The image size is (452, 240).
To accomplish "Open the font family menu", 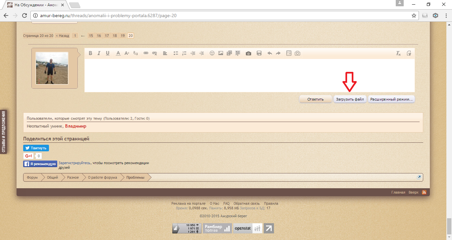I will [x=135, y=53].
